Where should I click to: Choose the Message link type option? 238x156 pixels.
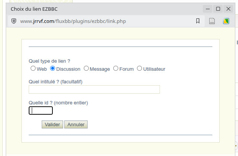tap(86, 68)
